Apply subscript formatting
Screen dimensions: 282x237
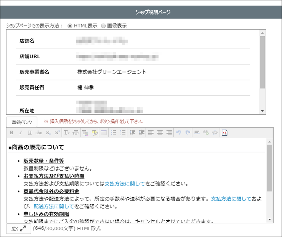point(48,133)
